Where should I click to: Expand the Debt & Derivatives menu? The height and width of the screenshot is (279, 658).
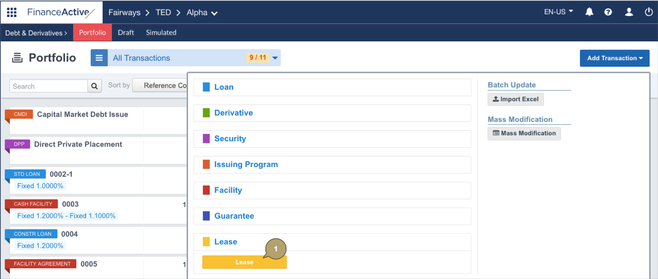point(36,33)
